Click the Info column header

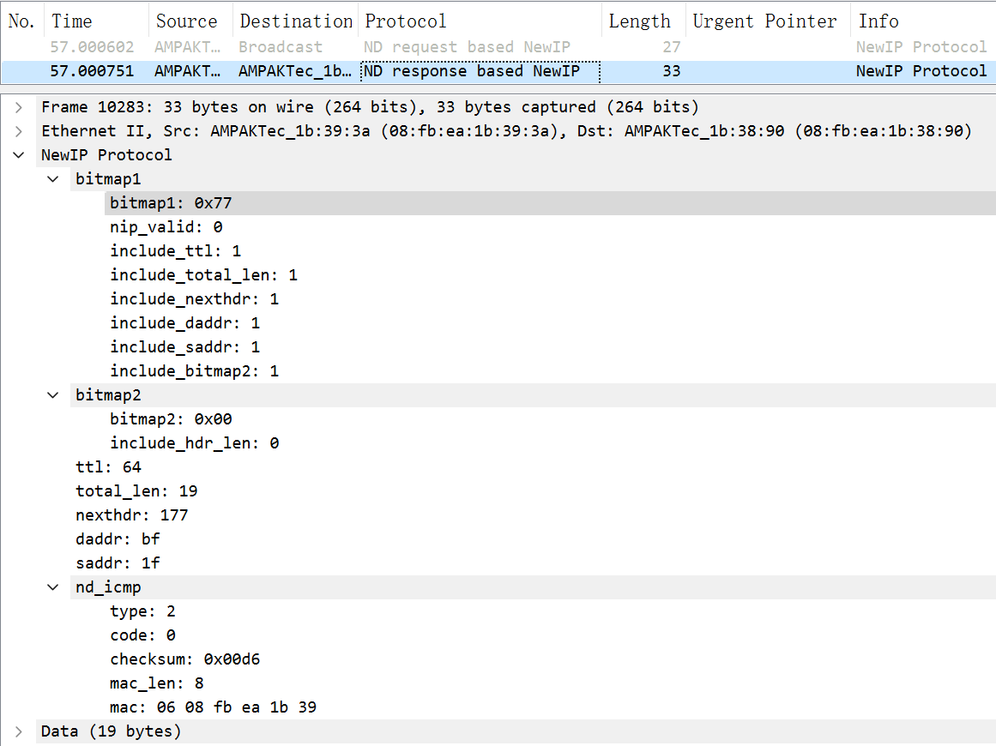878,21
